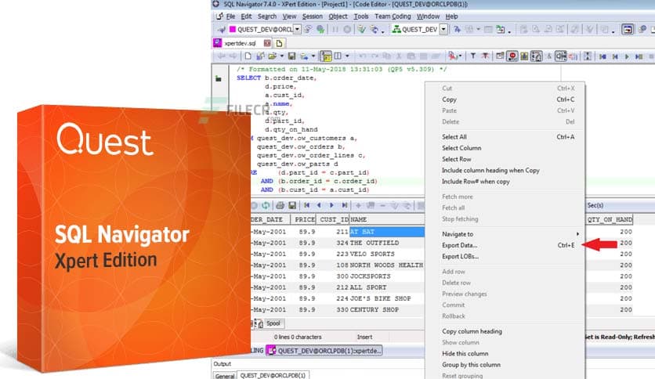655x379 pixels.
Task: Open the Search menu
Action: pyautogui.click(x=267, y=16)
